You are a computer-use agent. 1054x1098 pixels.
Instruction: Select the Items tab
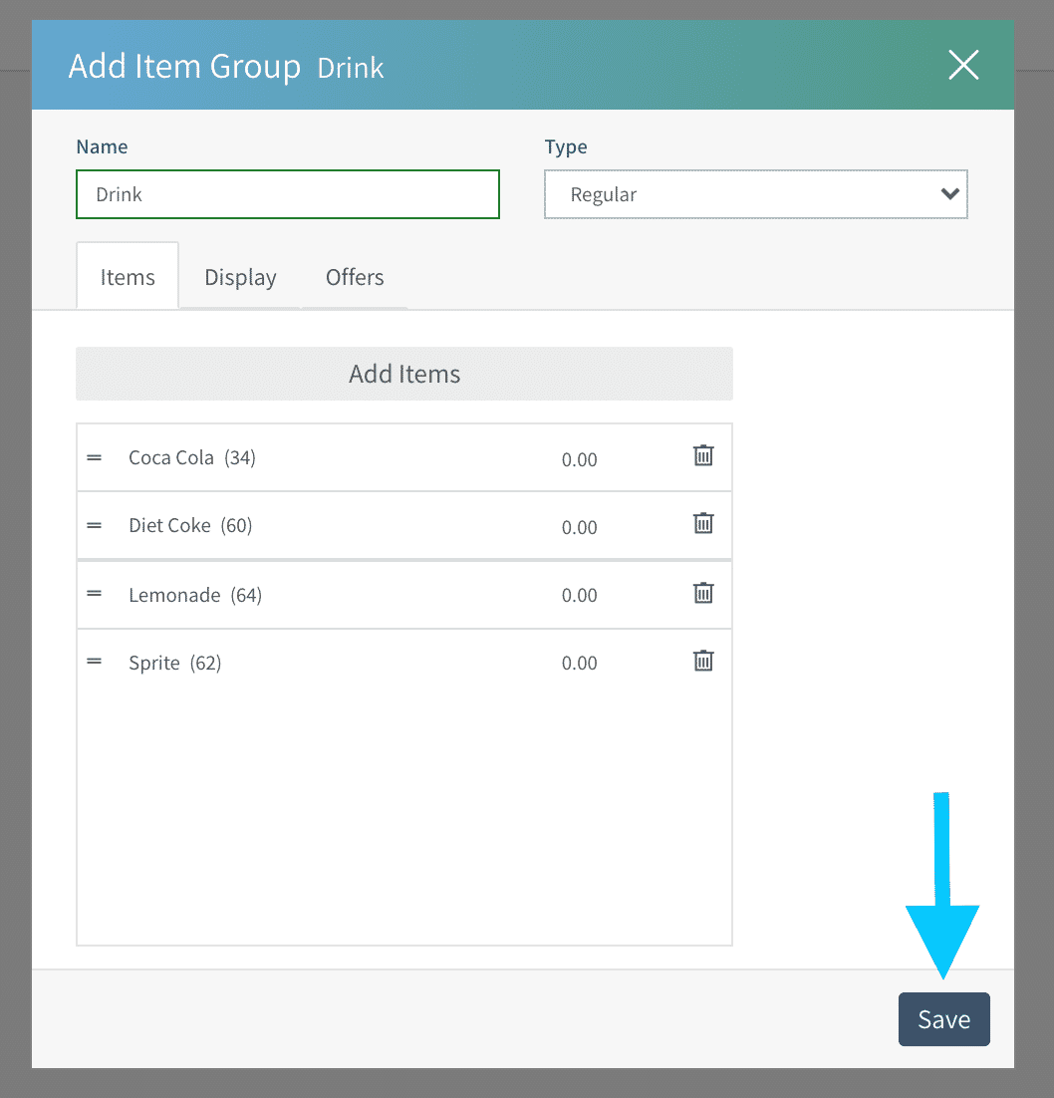(x=128, y=277)
